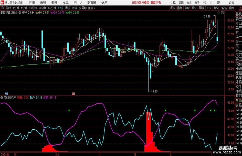
Task: Open the 财富圈 menu
Action: tap(92, 3)
